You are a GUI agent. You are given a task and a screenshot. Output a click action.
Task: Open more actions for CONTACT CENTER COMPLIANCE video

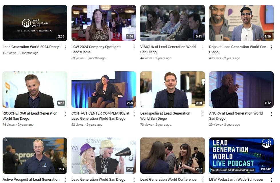pyautogui.click(x=134, y=114)
